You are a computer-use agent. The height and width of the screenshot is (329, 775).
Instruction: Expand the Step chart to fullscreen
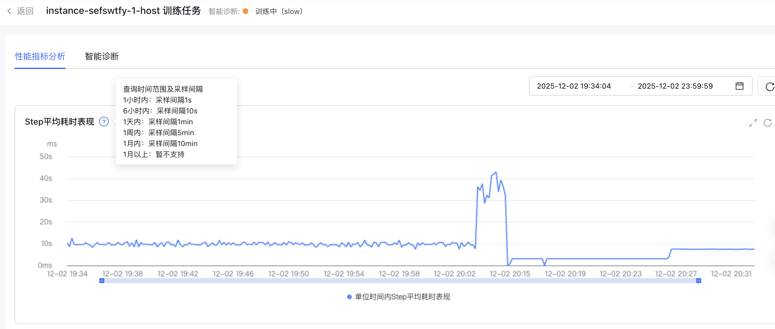pos(753,123)
